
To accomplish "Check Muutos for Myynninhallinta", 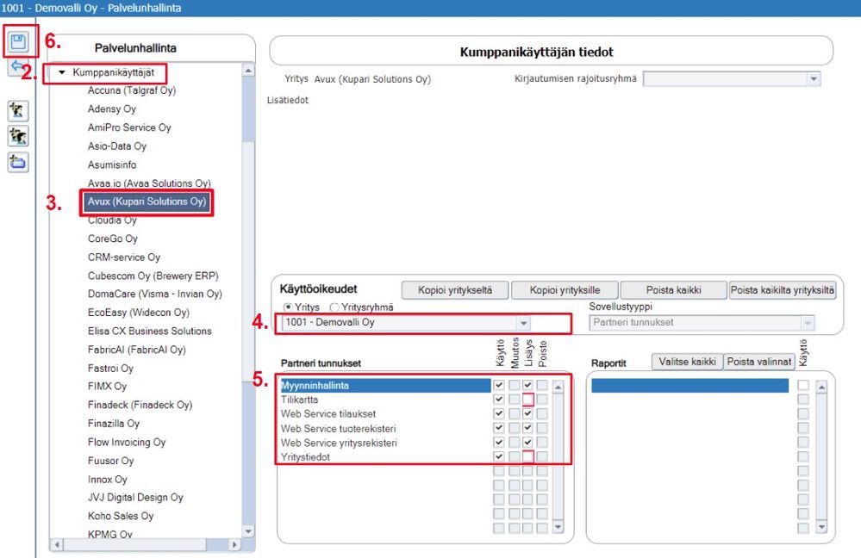I will [514, 385].
